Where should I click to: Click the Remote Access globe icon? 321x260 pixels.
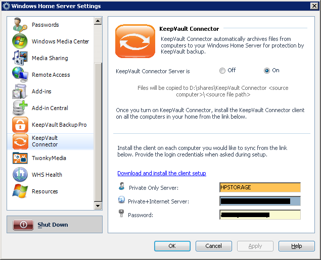click(x=20, y=75)
